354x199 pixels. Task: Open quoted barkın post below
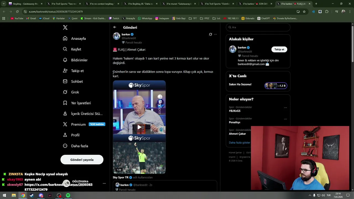click(x=165, y=187)
